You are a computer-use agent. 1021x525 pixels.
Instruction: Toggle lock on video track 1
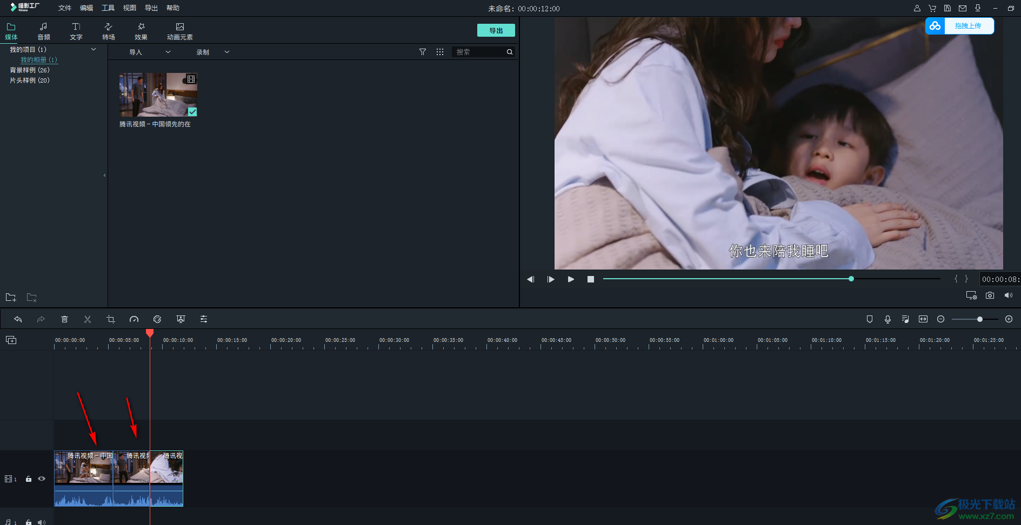pyautogui.click(x=29, y=479)
